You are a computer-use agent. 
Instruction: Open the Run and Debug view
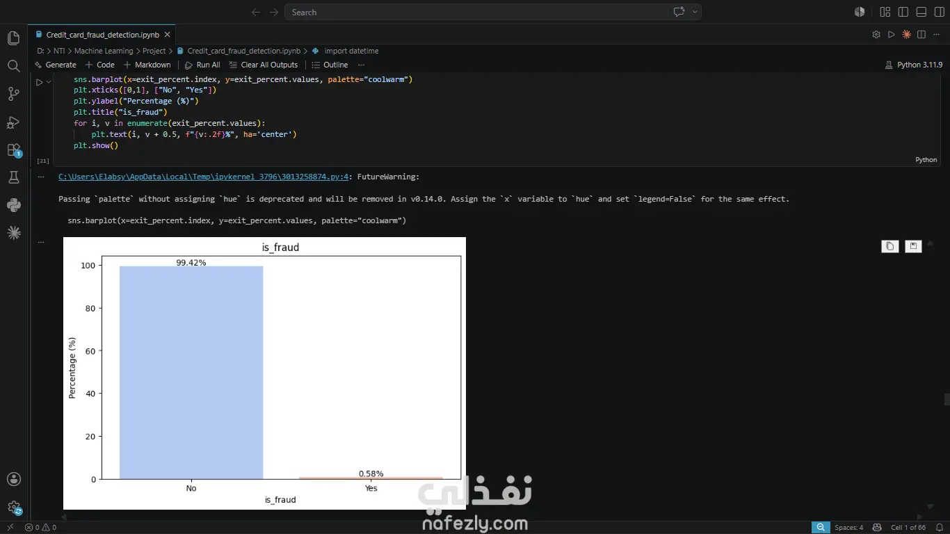[x=13, y=122]
